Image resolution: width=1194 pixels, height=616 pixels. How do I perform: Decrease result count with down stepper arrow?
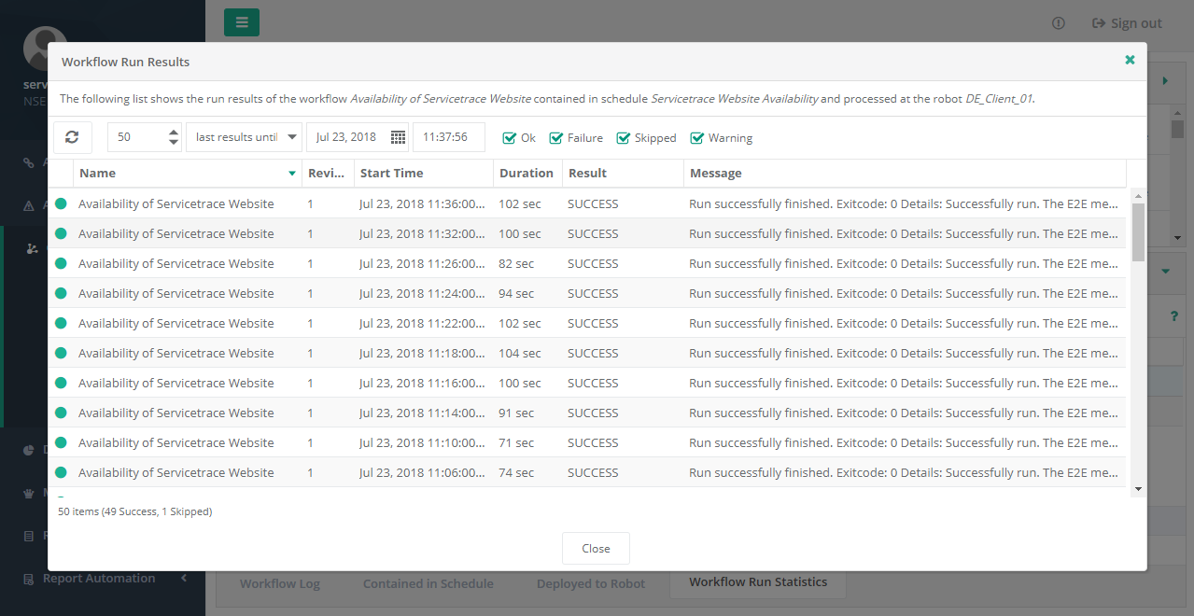pyautogui.click(x=174, y=143)
